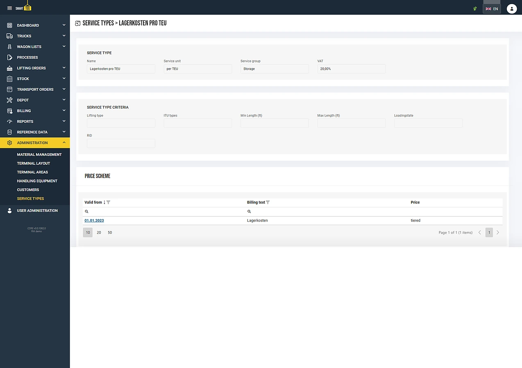The width and height of the screenshot is (522, 368).
Task: Expand the Dashboard menu chevron
Action: point(64,25)
